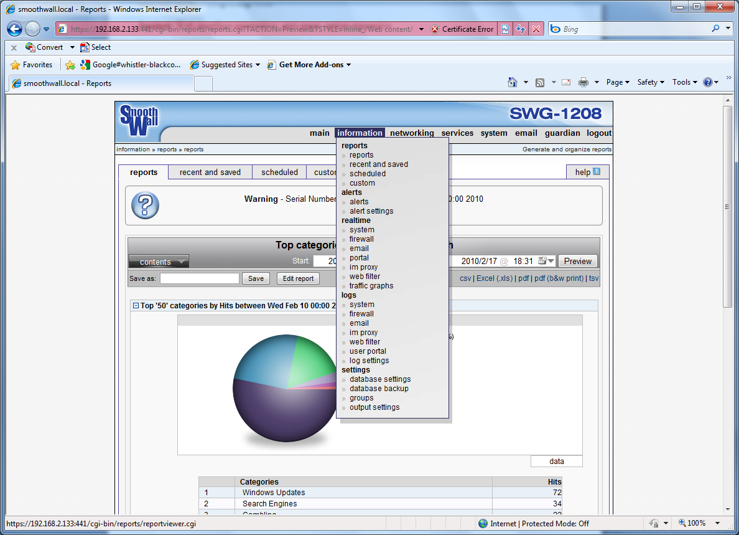The height and width of the screenshot is (535, 739).
Task: Click the logout link
Action: pos(599,133)
